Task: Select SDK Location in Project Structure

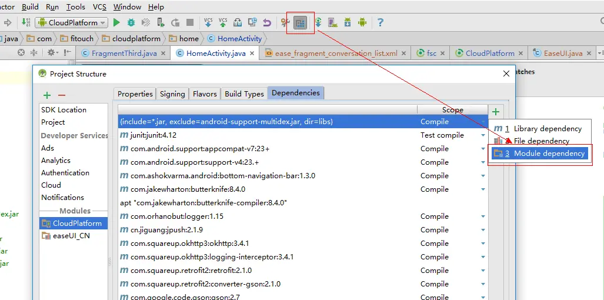Action: point(64,110)
